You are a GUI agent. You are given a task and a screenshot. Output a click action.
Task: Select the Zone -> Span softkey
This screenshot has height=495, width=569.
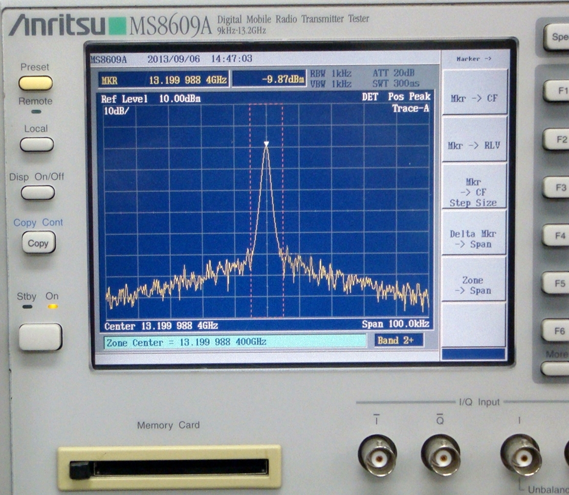click(x=474, y=279)
